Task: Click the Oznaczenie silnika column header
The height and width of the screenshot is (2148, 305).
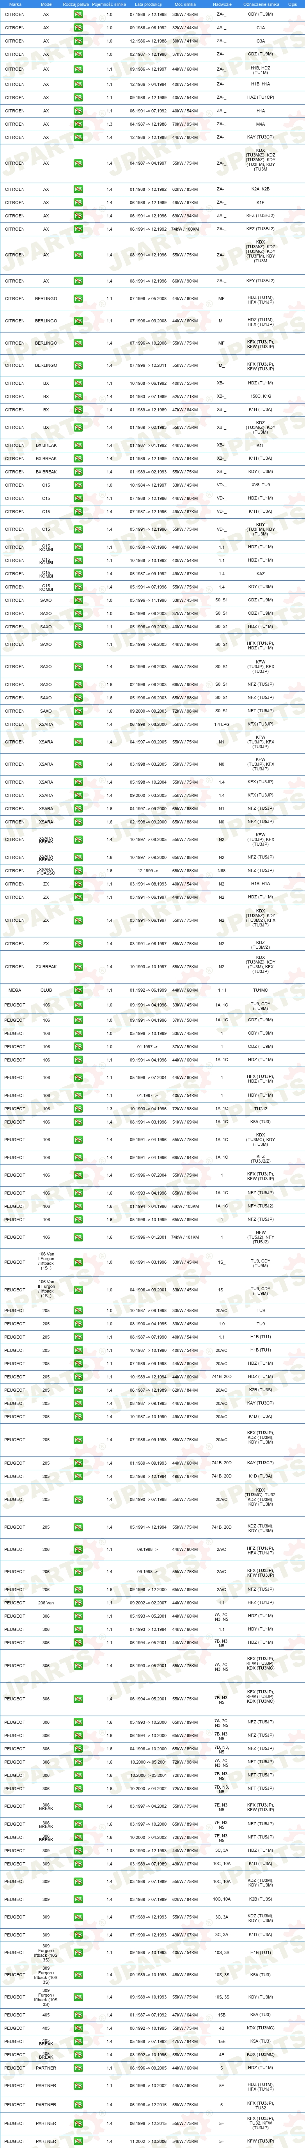Action: (261, 4)
